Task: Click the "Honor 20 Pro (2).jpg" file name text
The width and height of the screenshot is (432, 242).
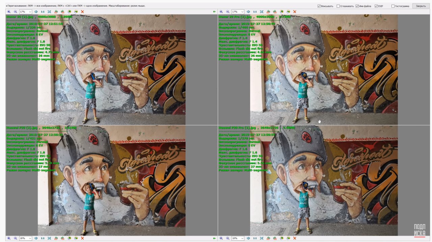Action: [x=236, y=16]
